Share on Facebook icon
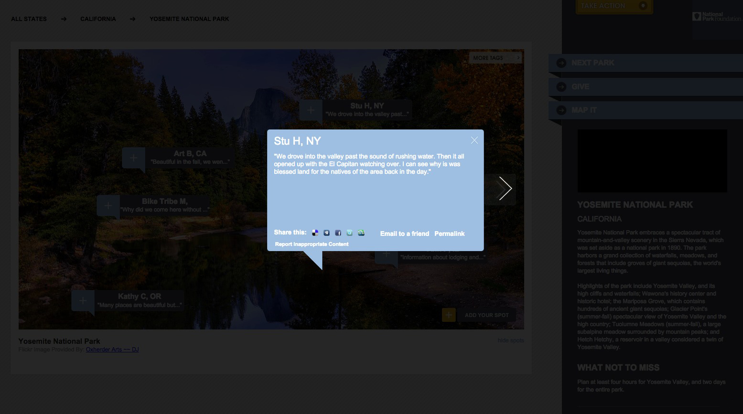Image resolution: width=743 pixels, height=414 pixels. point(338,233)
